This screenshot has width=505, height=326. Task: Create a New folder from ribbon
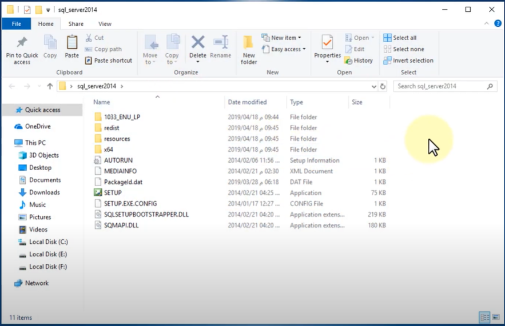click(249, 50)
